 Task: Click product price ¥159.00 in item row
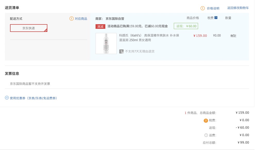200,36
